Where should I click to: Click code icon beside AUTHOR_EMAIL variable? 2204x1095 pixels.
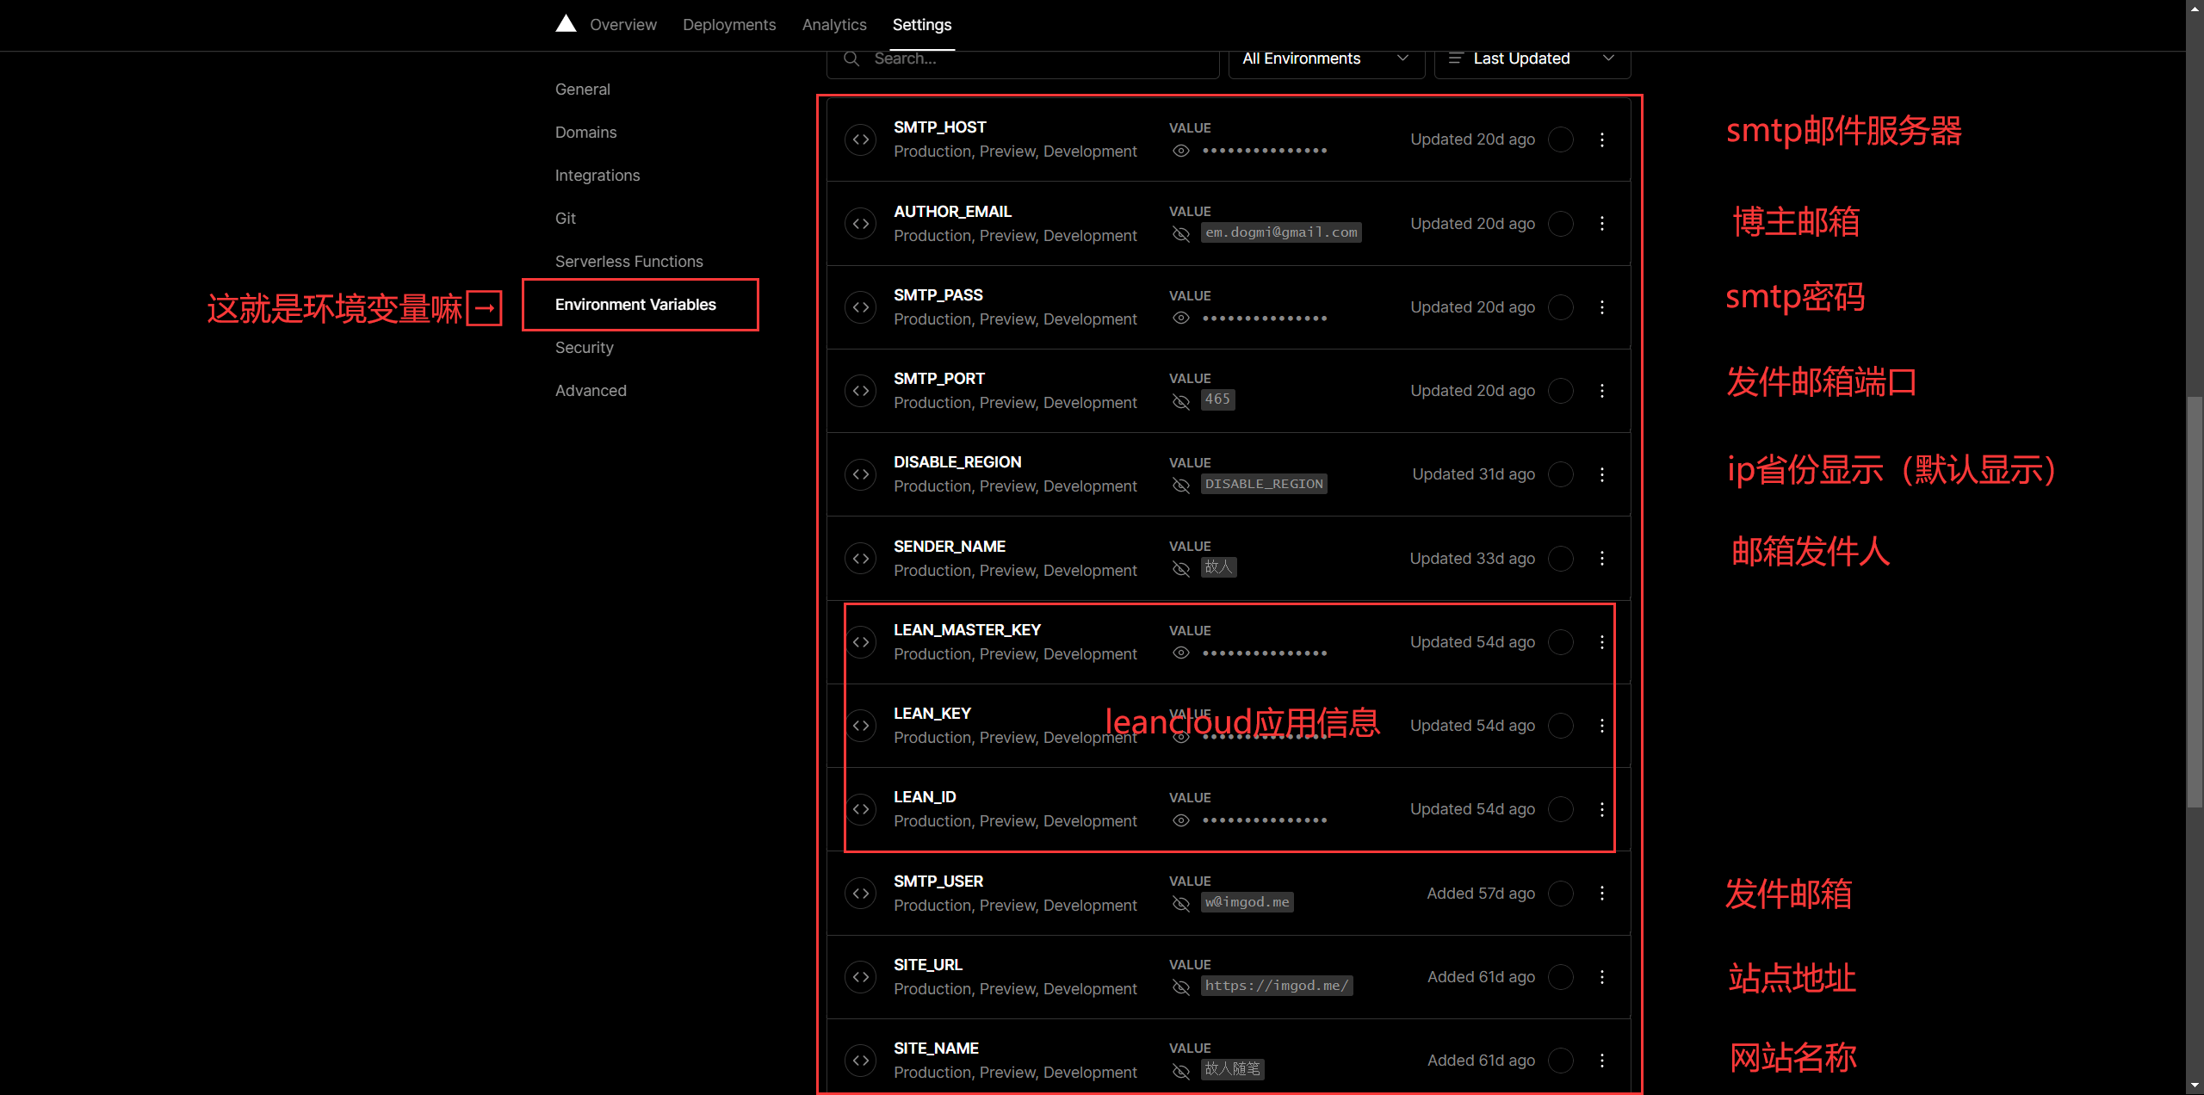coord(860,224)
